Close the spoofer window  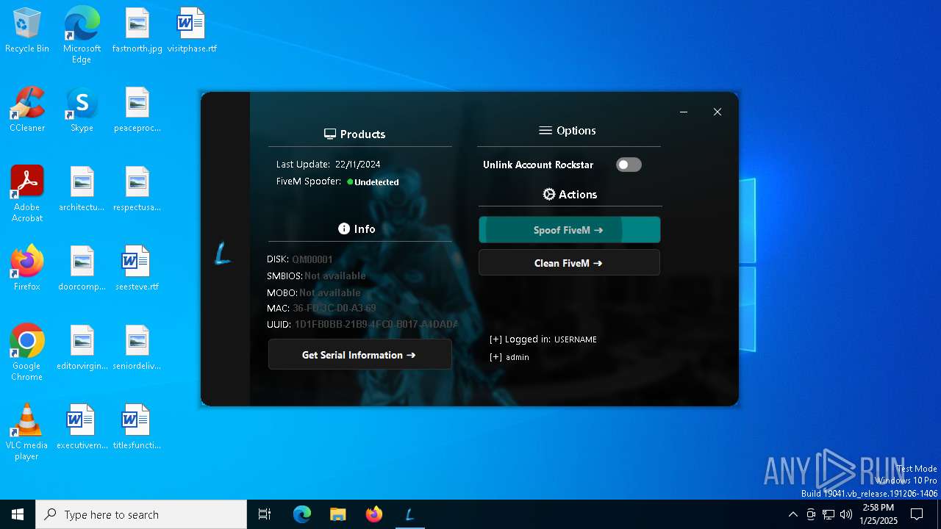pyautogui.click(x=718, y=112)
